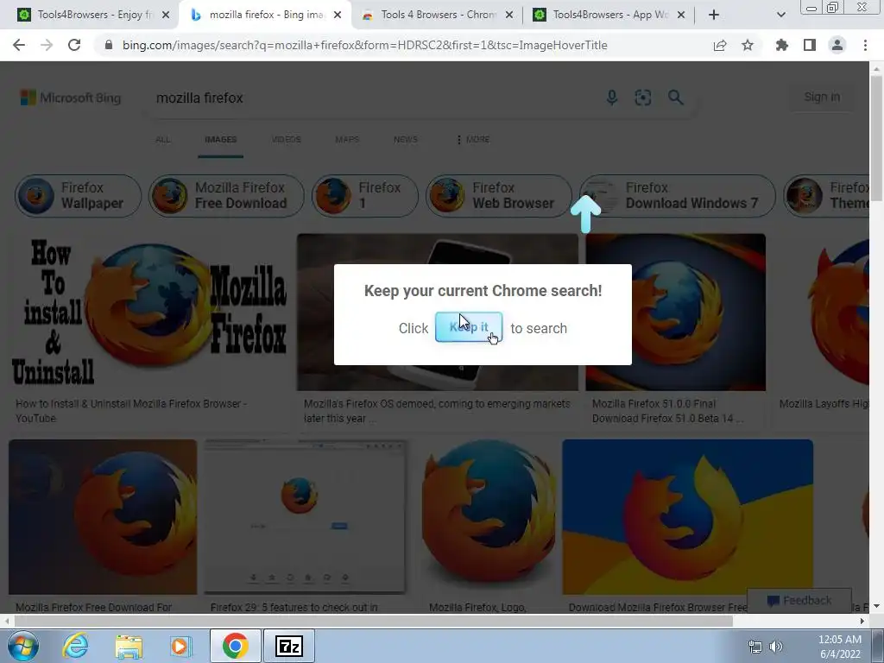Click the share page icon in address bar

click(720, 45)
